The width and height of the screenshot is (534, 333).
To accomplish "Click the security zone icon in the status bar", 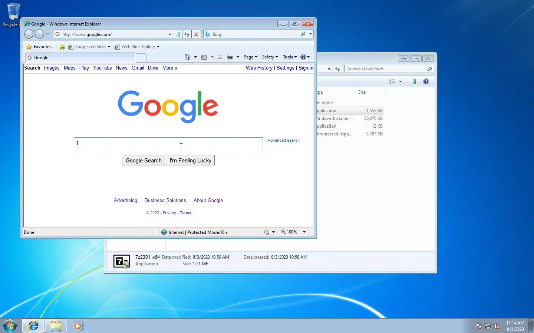I will (164, 232).
